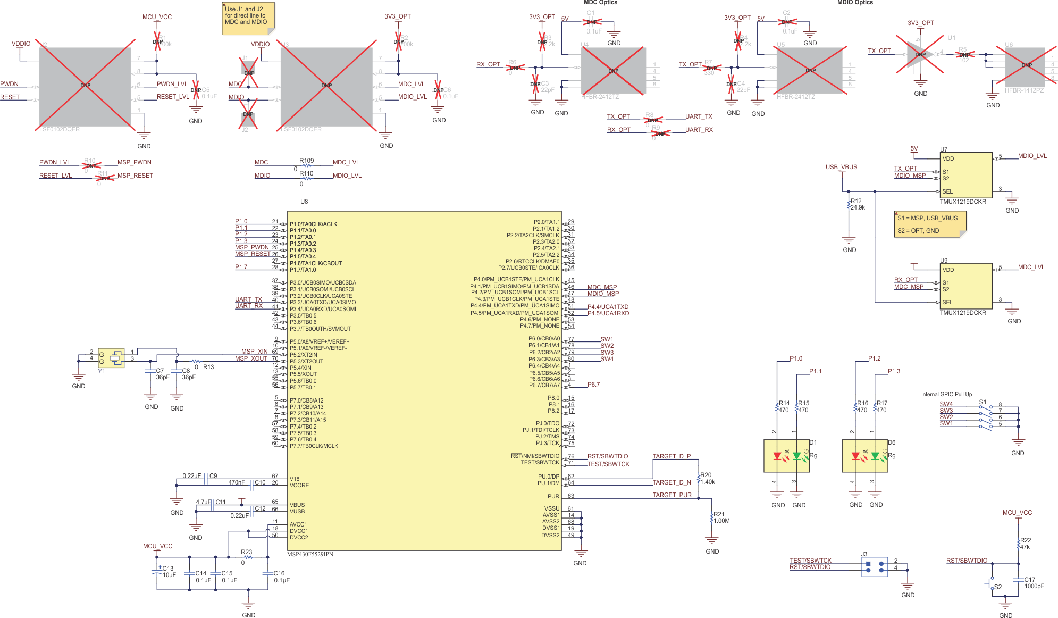The height and width of the screenshot is (618, 1058).
Task: Click resistor R110 on the MDIO line
Action: (307, 179)
